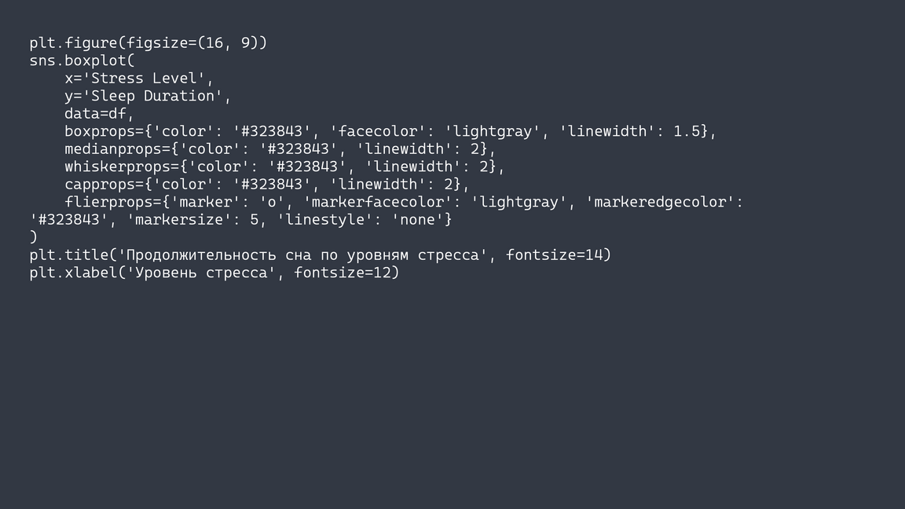Click on the sns.boxplot( text
905x509 pixels.
82,60
